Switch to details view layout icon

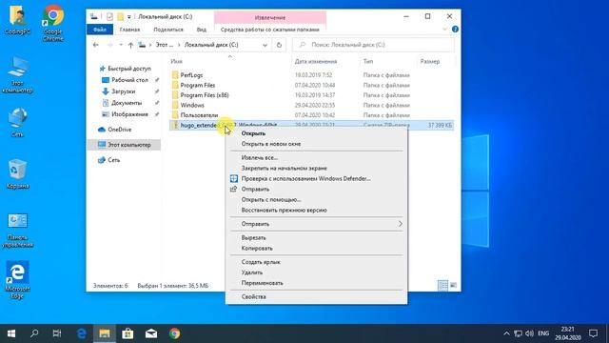pos(442,286)
